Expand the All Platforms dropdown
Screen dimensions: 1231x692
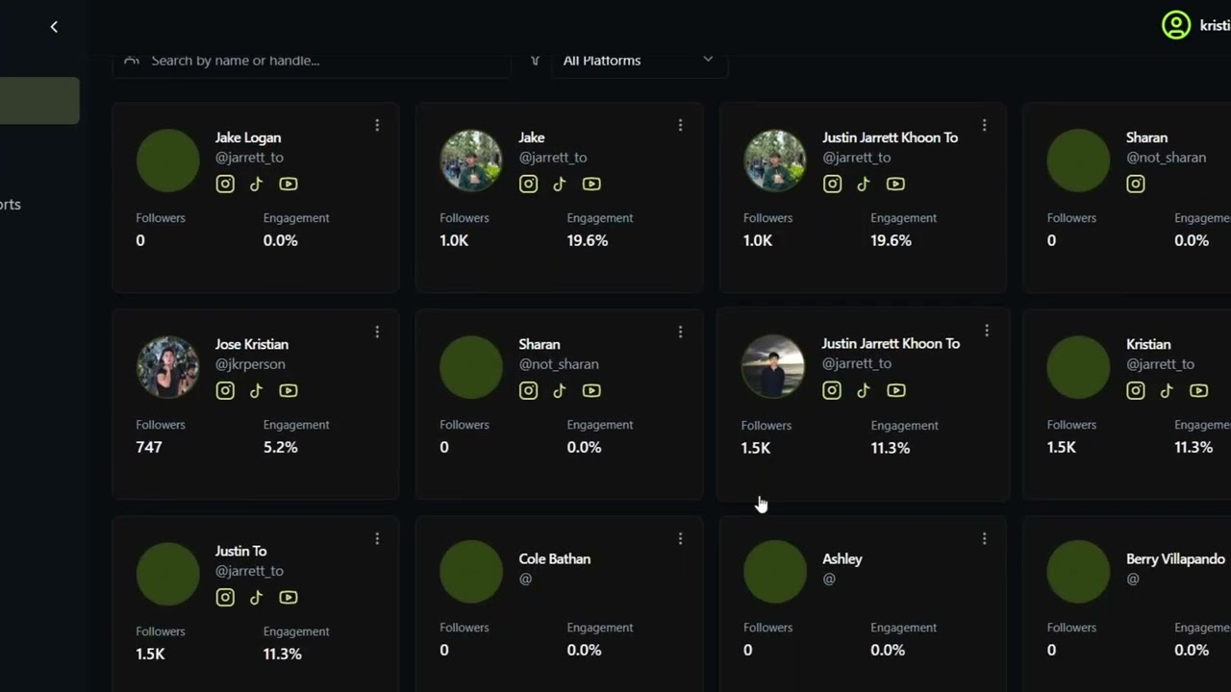639,60
